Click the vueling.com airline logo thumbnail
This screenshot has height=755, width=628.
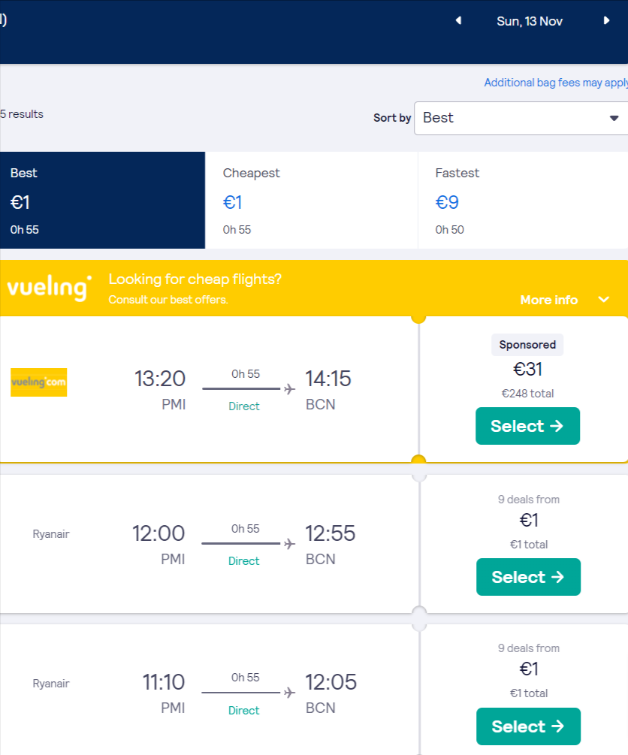(x=38, y=382)
